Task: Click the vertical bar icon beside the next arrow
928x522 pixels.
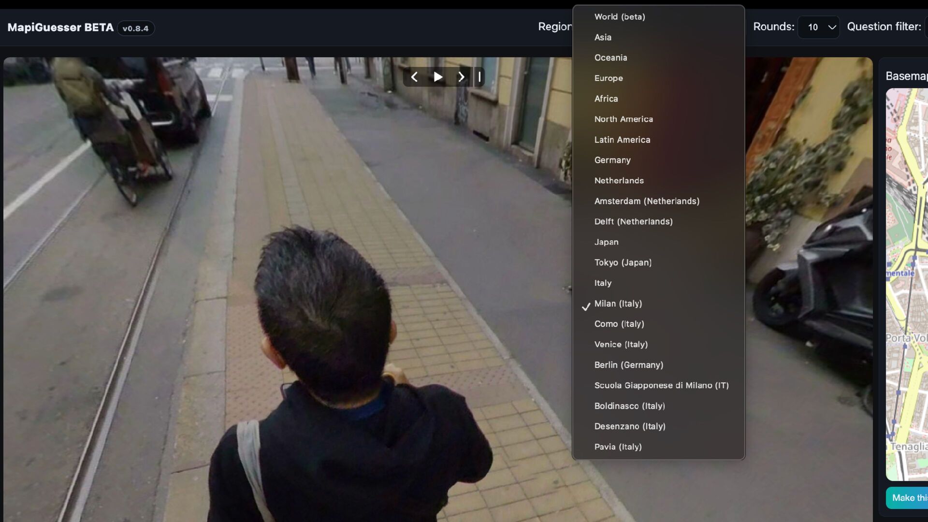Action: [x=479, y=77]
